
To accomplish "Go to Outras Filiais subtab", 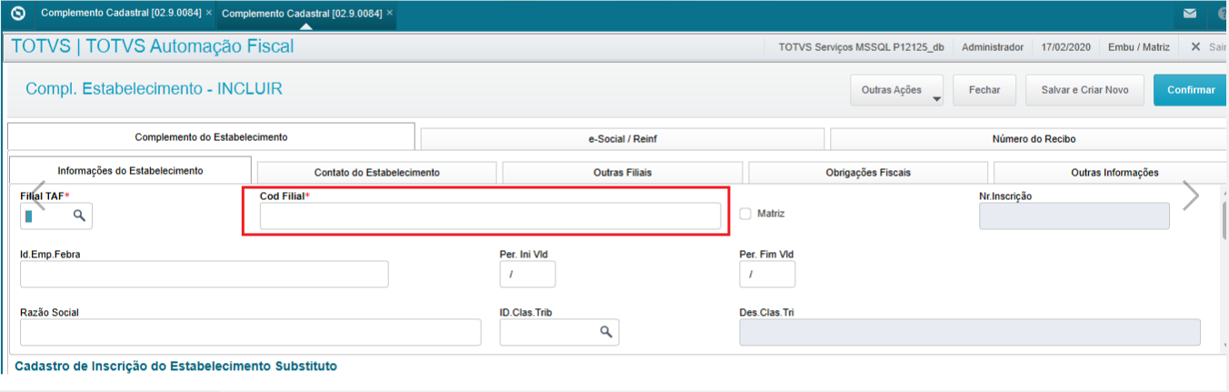I will click(x=623, y=172).
